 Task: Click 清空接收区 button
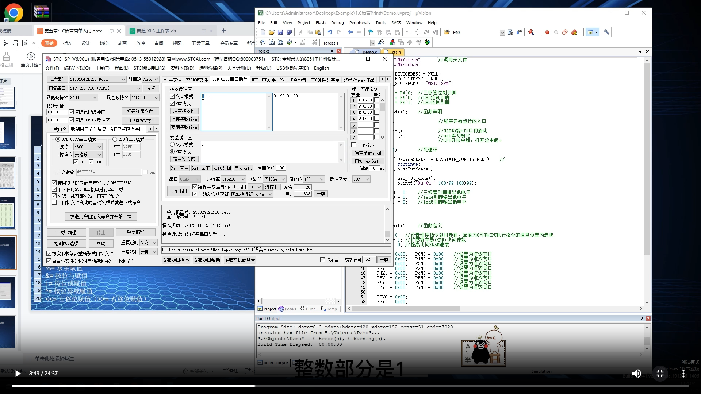tap(184, 111)
